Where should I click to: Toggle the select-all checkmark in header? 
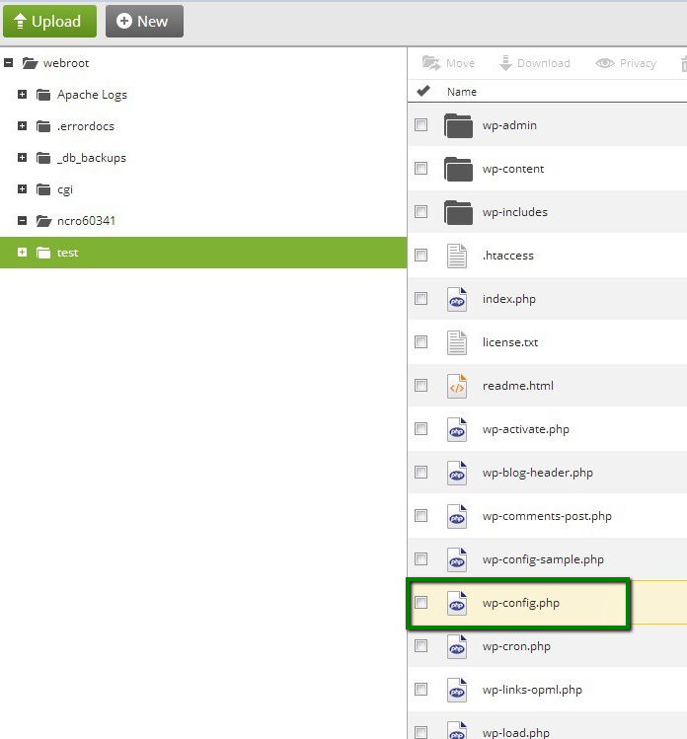[x=423, y=91]
